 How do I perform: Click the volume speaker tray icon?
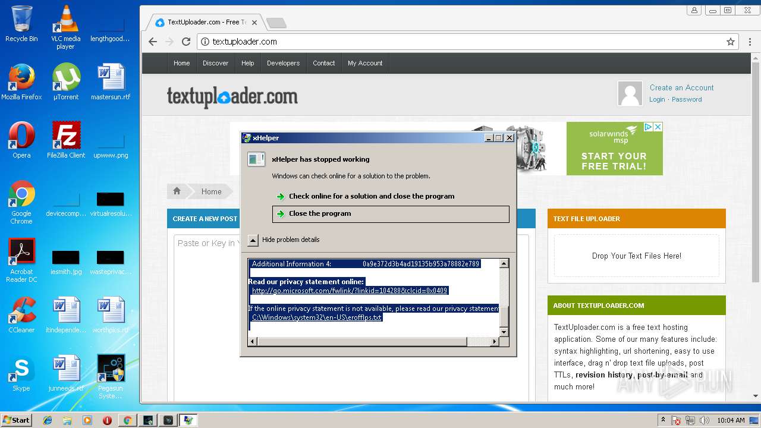pyautogui.click(x=705, y=420)
